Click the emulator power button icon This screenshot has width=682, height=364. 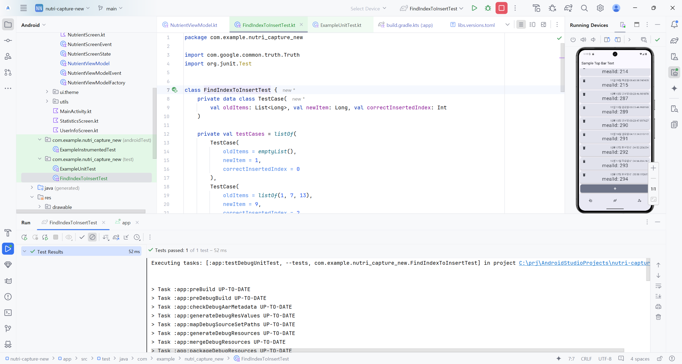pos(573,40)
